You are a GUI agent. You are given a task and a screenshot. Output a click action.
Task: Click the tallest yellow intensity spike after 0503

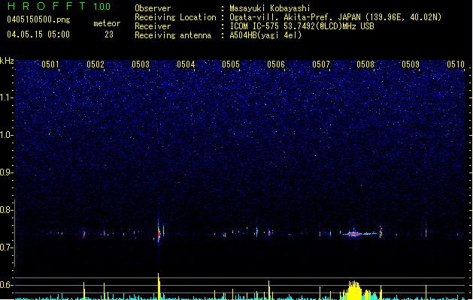pos(159,286)
